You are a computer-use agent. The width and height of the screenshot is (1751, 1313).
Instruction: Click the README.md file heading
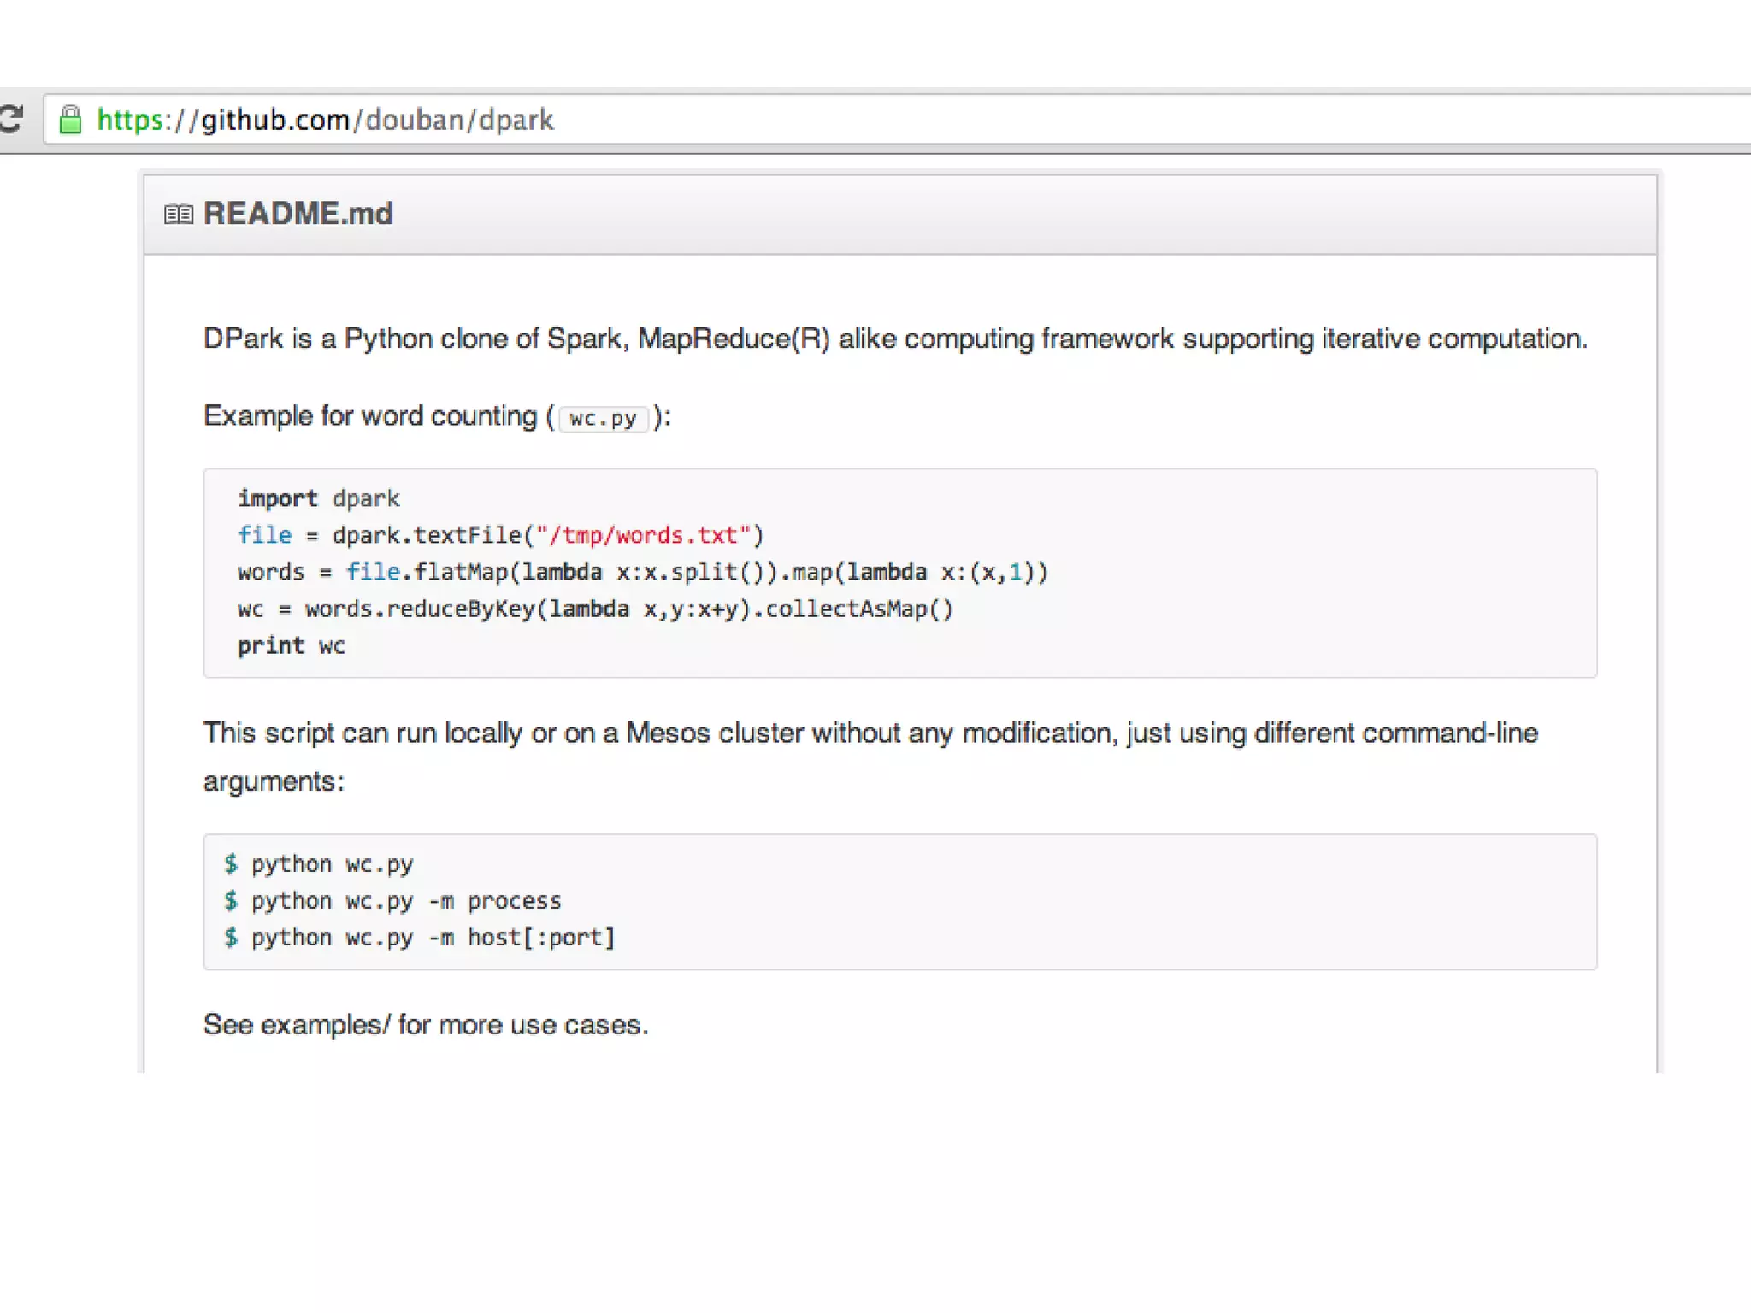coord(298,214)
